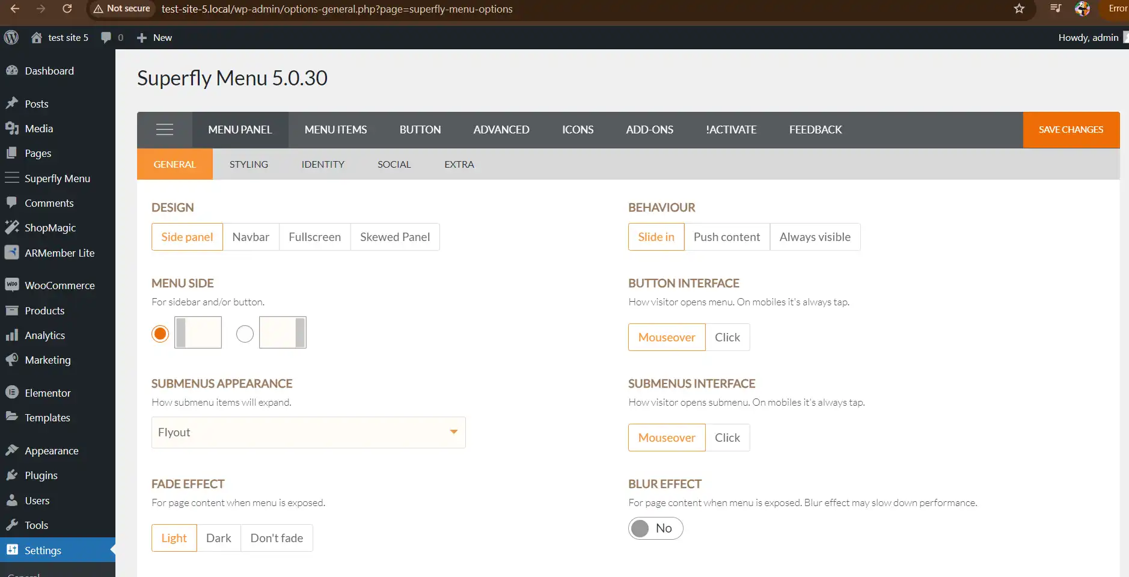Switch to the IDENTITY sub-tab

(x=323, y=164)
